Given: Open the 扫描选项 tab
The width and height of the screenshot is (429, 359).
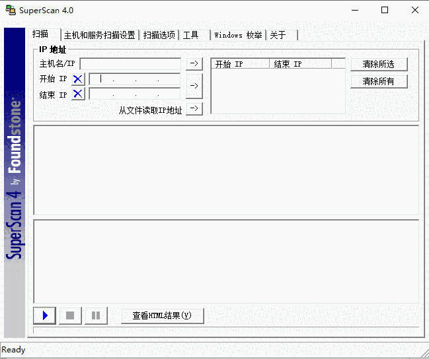Looking at the screenshot, I should [x=159, y=35].
